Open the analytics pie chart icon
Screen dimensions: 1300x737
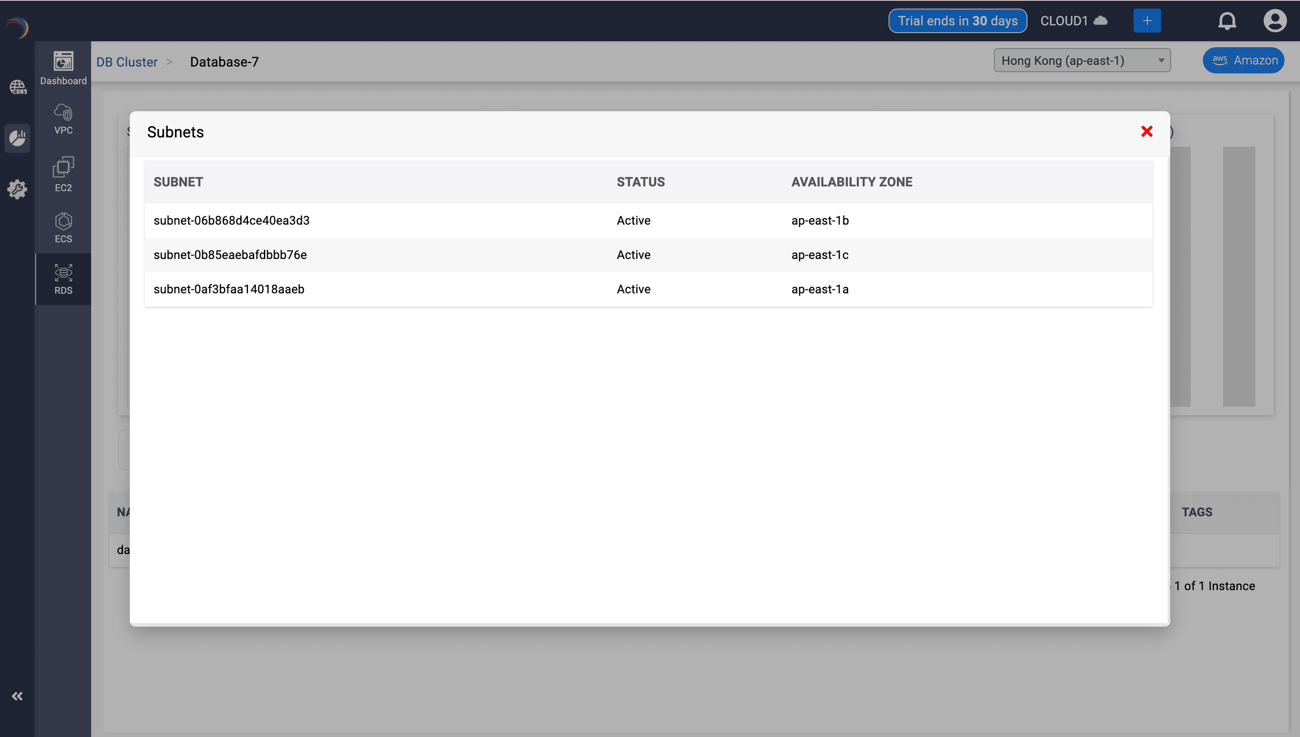tap(18, 138)
